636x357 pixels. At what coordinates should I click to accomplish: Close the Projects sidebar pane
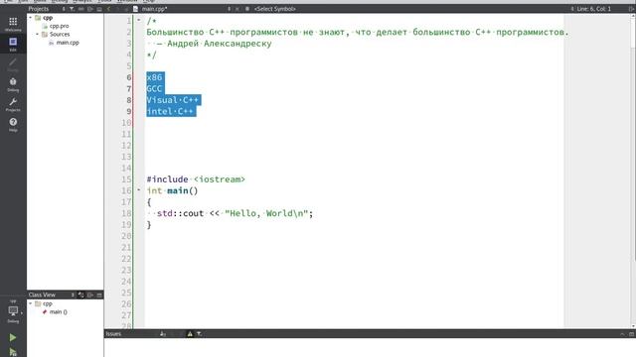[99, 9]
